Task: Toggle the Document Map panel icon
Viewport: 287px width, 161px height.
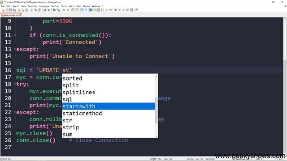Action: [98, 10]
